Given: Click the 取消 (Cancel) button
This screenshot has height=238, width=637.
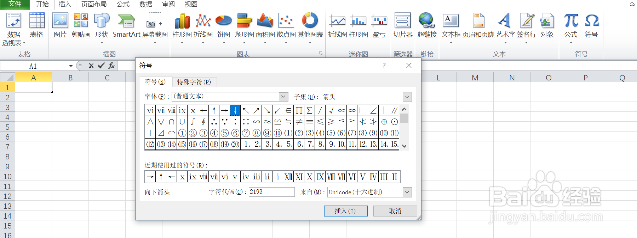Looking at the screenshot, I should 395,211.
